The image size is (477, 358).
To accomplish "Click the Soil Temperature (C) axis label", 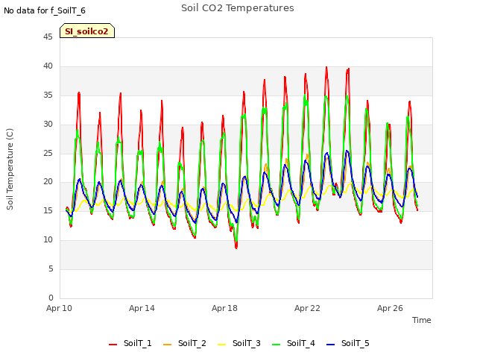I will tap(10, 169).
